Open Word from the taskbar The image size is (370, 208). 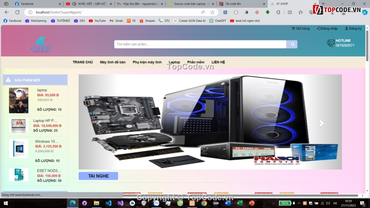pos(228,203)
